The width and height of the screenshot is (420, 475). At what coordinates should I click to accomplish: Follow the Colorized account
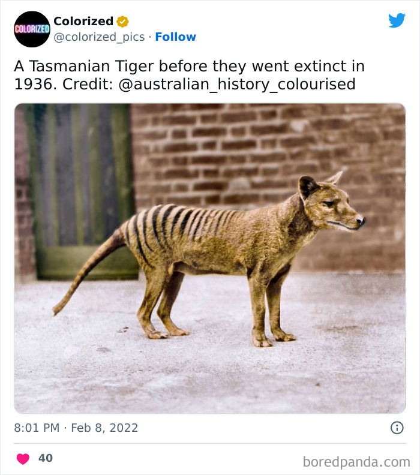(175, 37)
